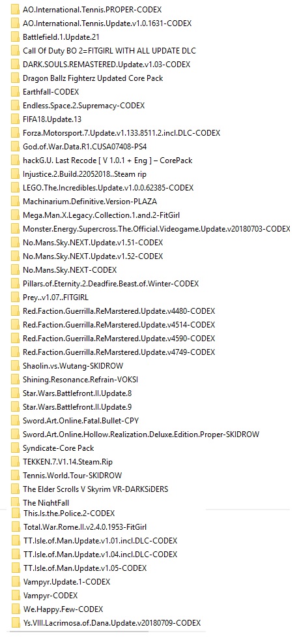This screenshot has width=297, height=642.
Task: Click Machinarium.Definitive.Version-PLAZA folder name
Action: click(89, 202)
